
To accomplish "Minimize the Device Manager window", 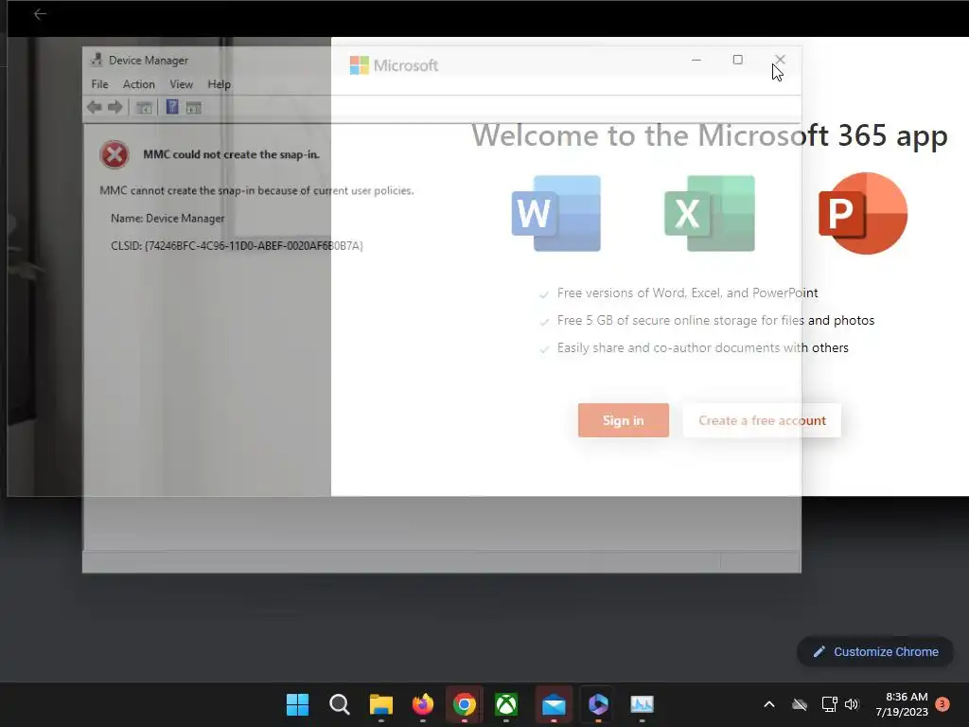I will 696,60.
